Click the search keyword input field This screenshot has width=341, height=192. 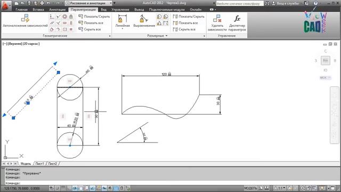240,3
